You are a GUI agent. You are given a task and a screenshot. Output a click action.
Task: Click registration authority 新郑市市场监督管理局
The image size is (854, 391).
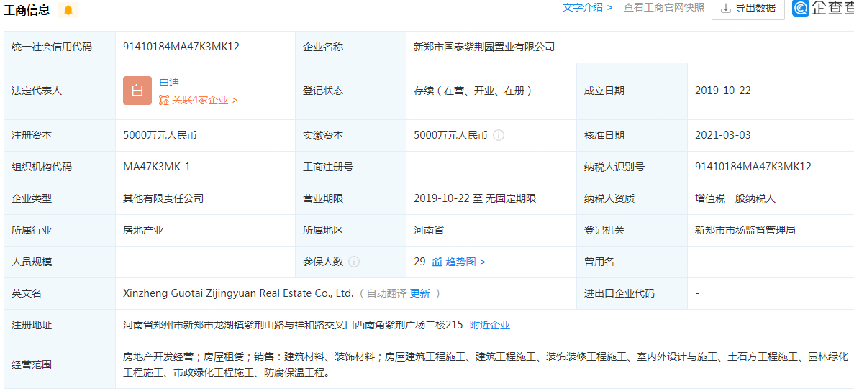click(x=745, y=230)
